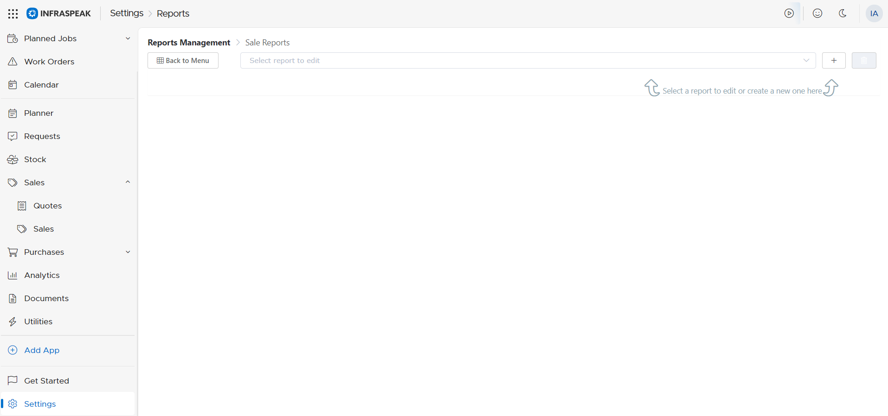888x416 pixels.
Task: Click Reports Management breadcrumb
Action: [x=189, y=43]
